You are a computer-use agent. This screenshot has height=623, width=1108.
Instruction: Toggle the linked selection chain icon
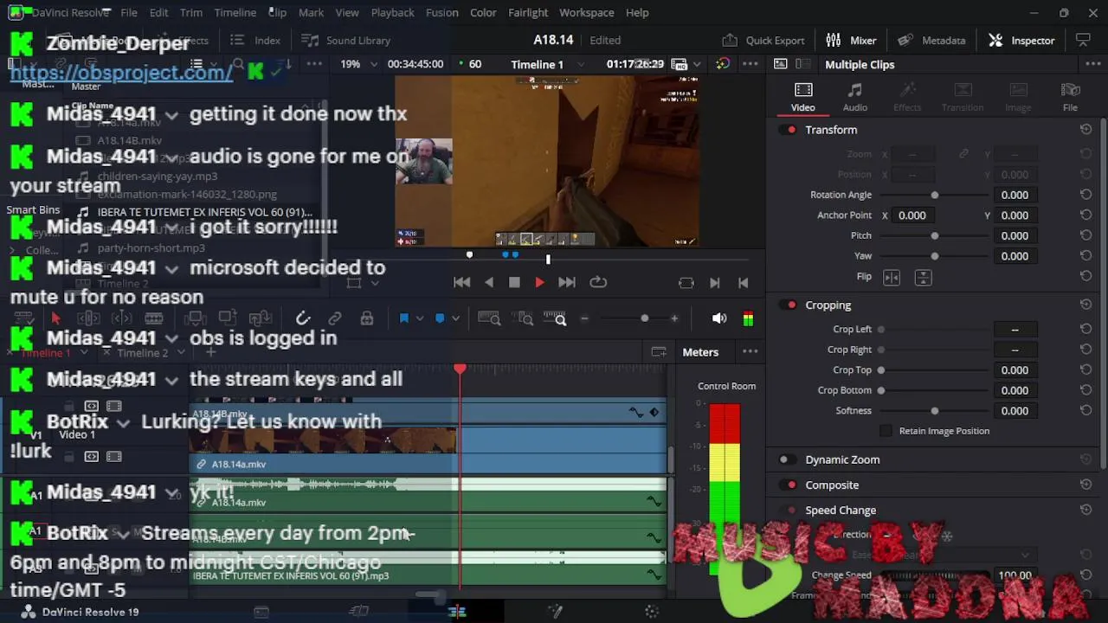335,318
